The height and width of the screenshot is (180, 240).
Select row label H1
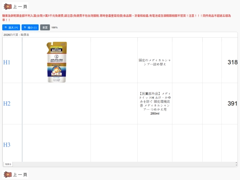pos(7,62)
